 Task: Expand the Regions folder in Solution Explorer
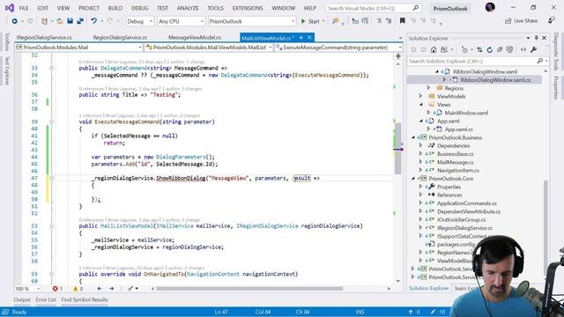click(429, 88)
